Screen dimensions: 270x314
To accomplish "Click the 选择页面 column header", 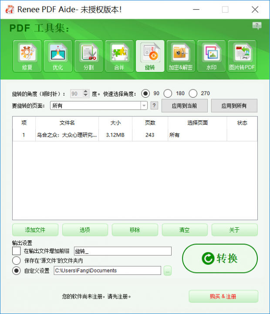I will coord(197,123).
